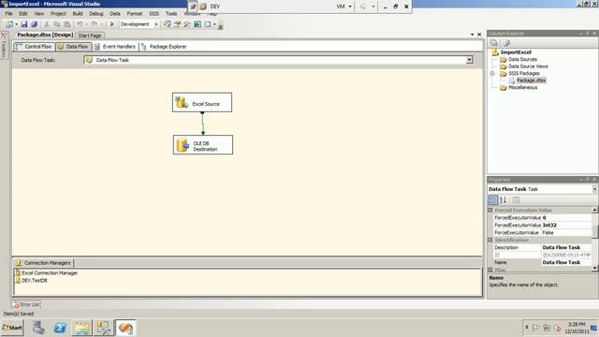Image resolution: width=599 pixels, height=337 pixels.
Task: Click the Copy toolbar icon
Action: [56, 24]
